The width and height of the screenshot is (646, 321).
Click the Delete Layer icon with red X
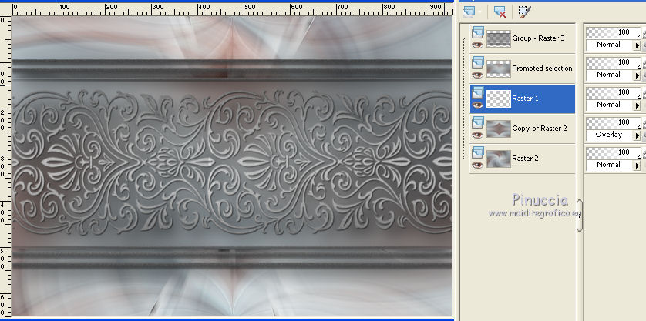(x=500, y=12)
